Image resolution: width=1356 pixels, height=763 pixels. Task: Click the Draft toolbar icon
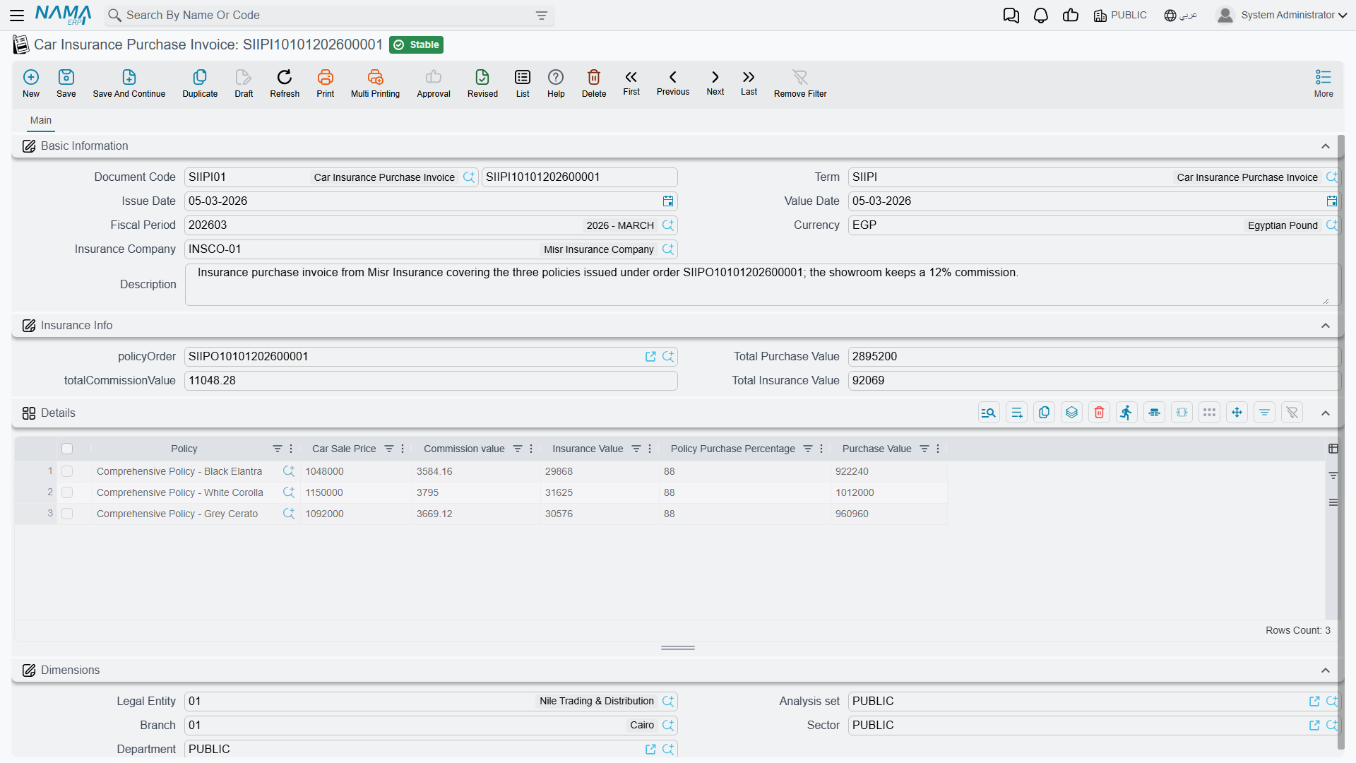[x=244, y=83]
